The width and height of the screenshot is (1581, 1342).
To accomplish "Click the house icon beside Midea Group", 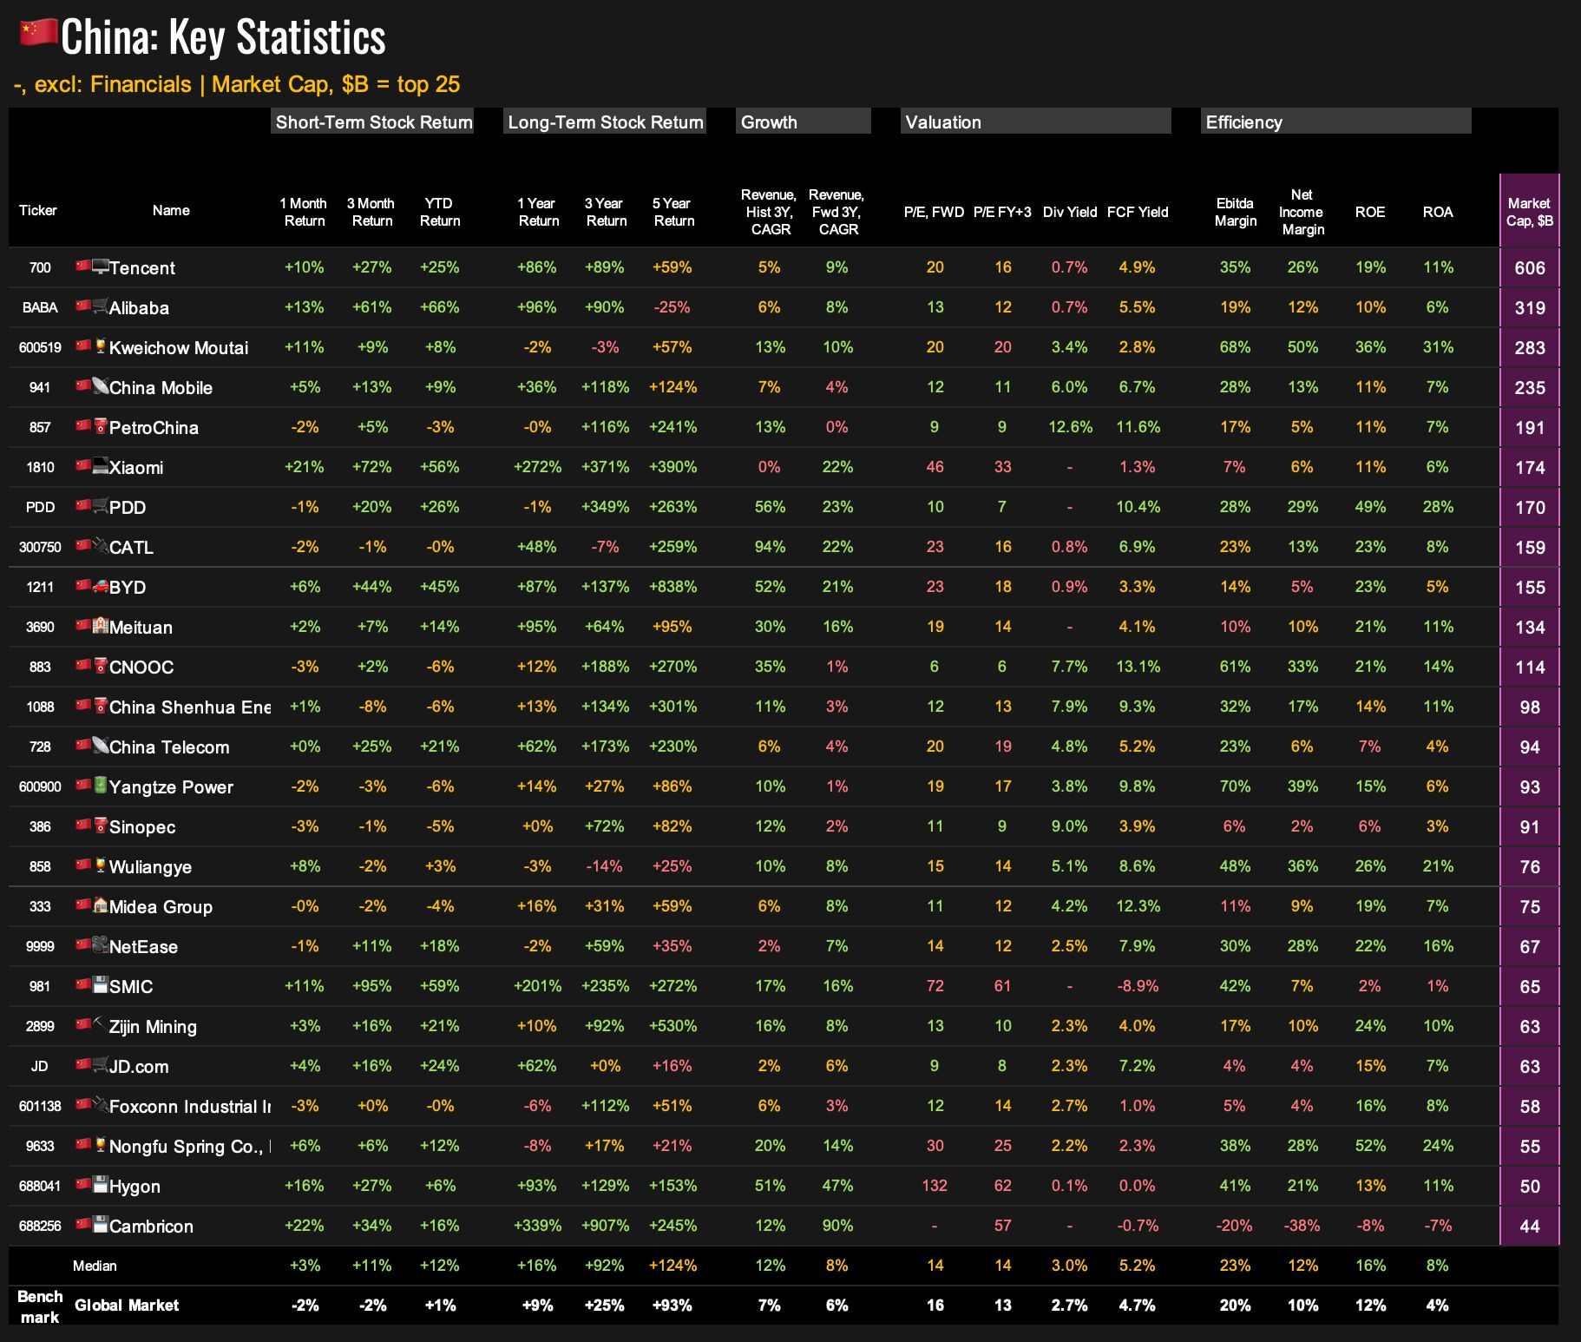I will 101,905.
